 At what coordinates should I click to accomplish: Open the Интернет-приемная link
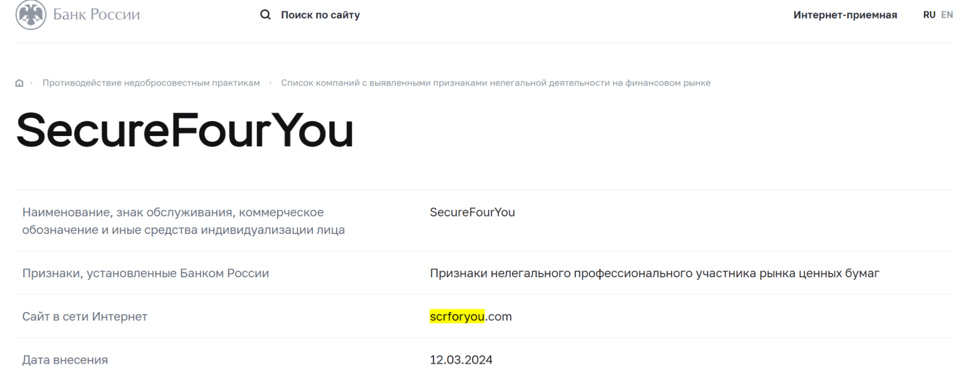(x=845, y=15)
